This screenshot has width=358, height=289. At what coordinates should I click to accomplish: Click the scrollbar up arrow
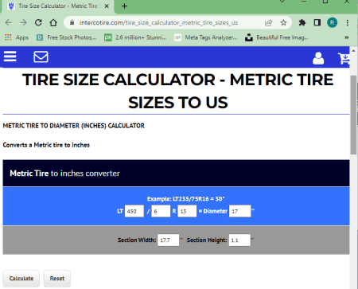(353, 50)
